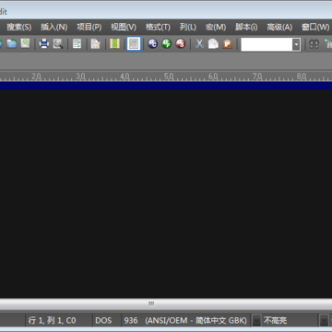Viewport: 332px width, 332px height.
Task: Expand the toolbar find box dropdown arrow
Action: pos(296,44)
